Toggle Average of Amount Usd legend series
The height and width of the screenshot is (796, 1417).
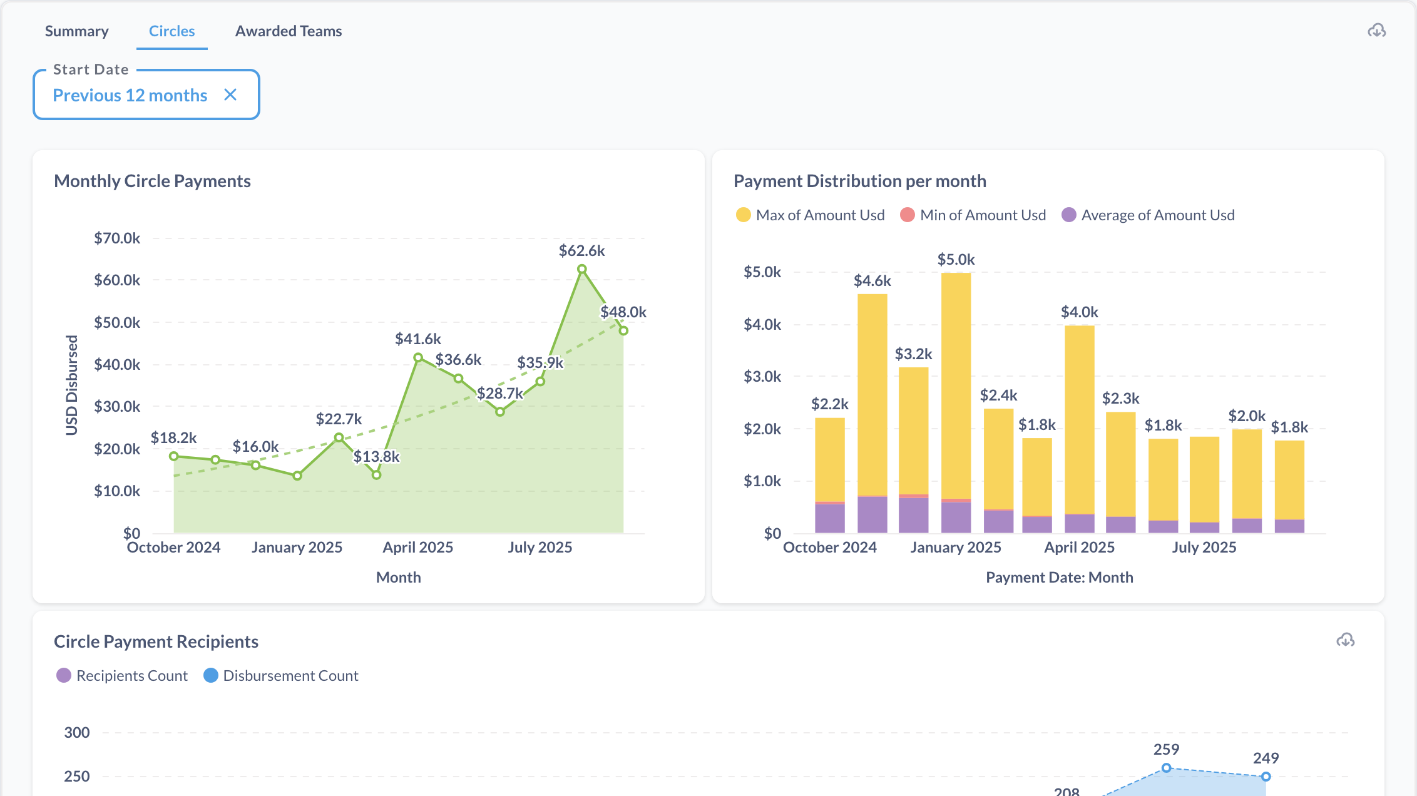coord(1148,215)
